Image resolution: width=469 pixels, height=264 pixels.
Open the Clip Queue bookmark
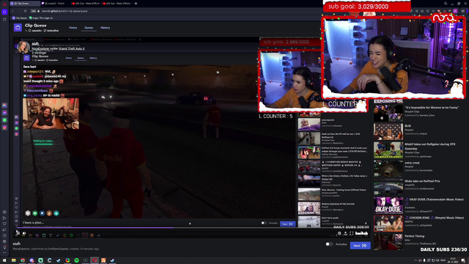tap(20, 18)
